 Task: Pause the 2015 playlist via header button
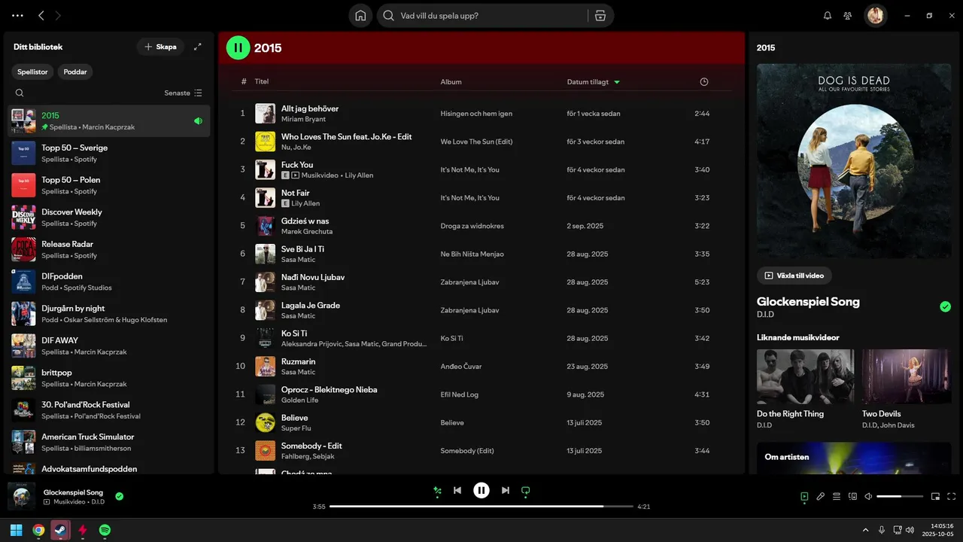tap(238, 47)
